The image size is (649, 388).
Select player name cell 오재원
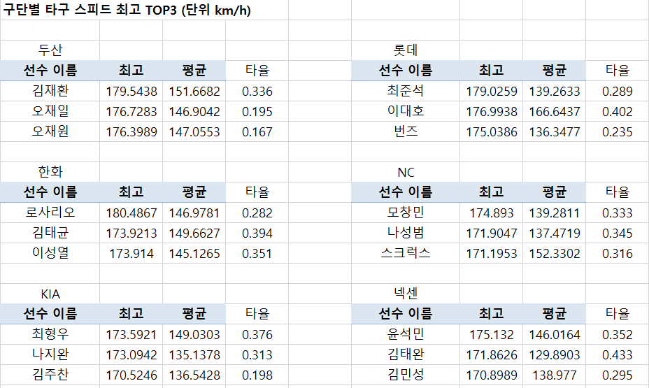click(50, 131)
